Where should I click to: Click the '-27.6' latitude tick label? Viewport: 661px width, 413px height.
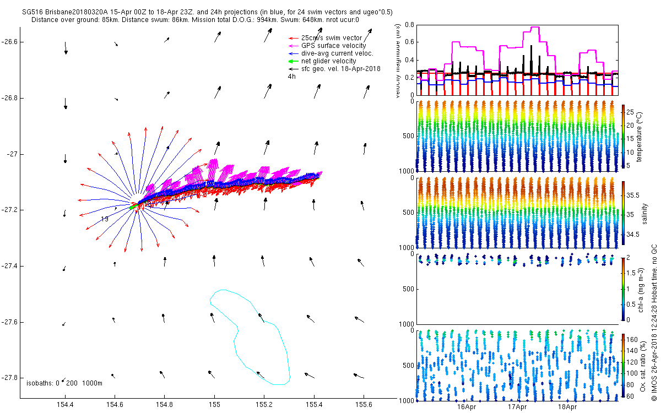[x=10, y=322]
